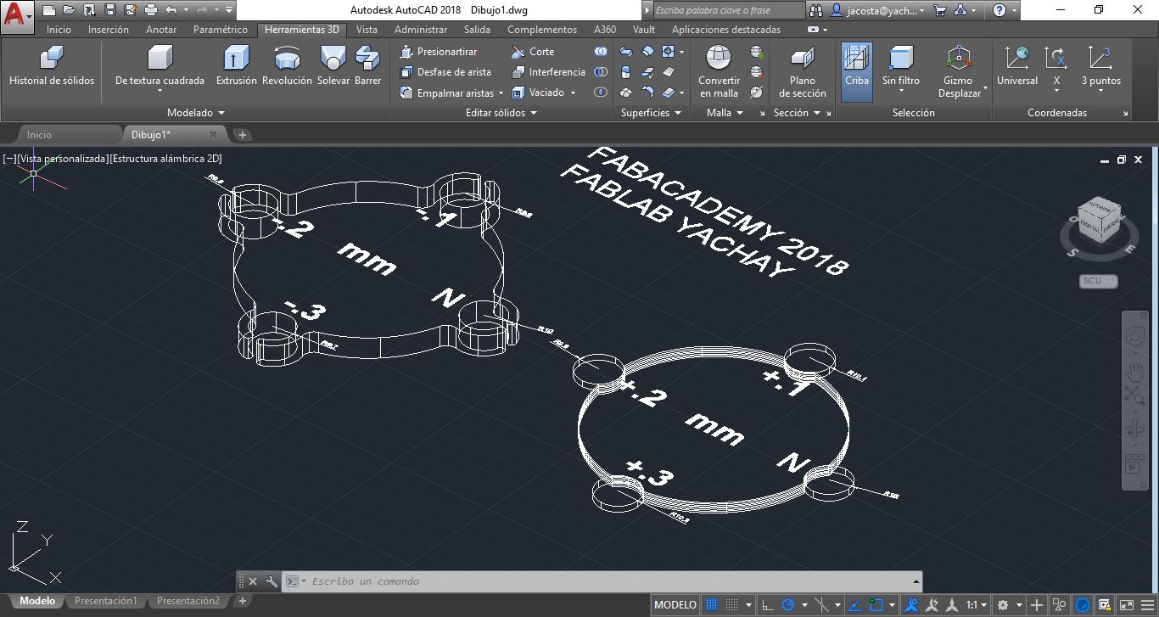Viewport: 1159px width, 617px height.
Task: Open the Presentación1 layout tab
Action: click(x=105, y=601)
